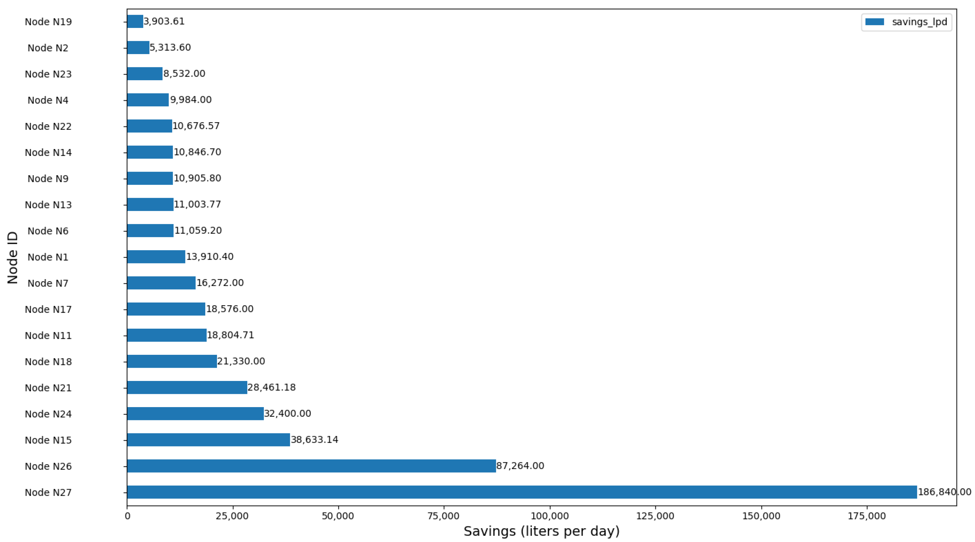This screenshot has width=975, height=542.
Task: Click the 175,000 x-axis tick label
Action: pyautogui.click(x=866, y=516)
